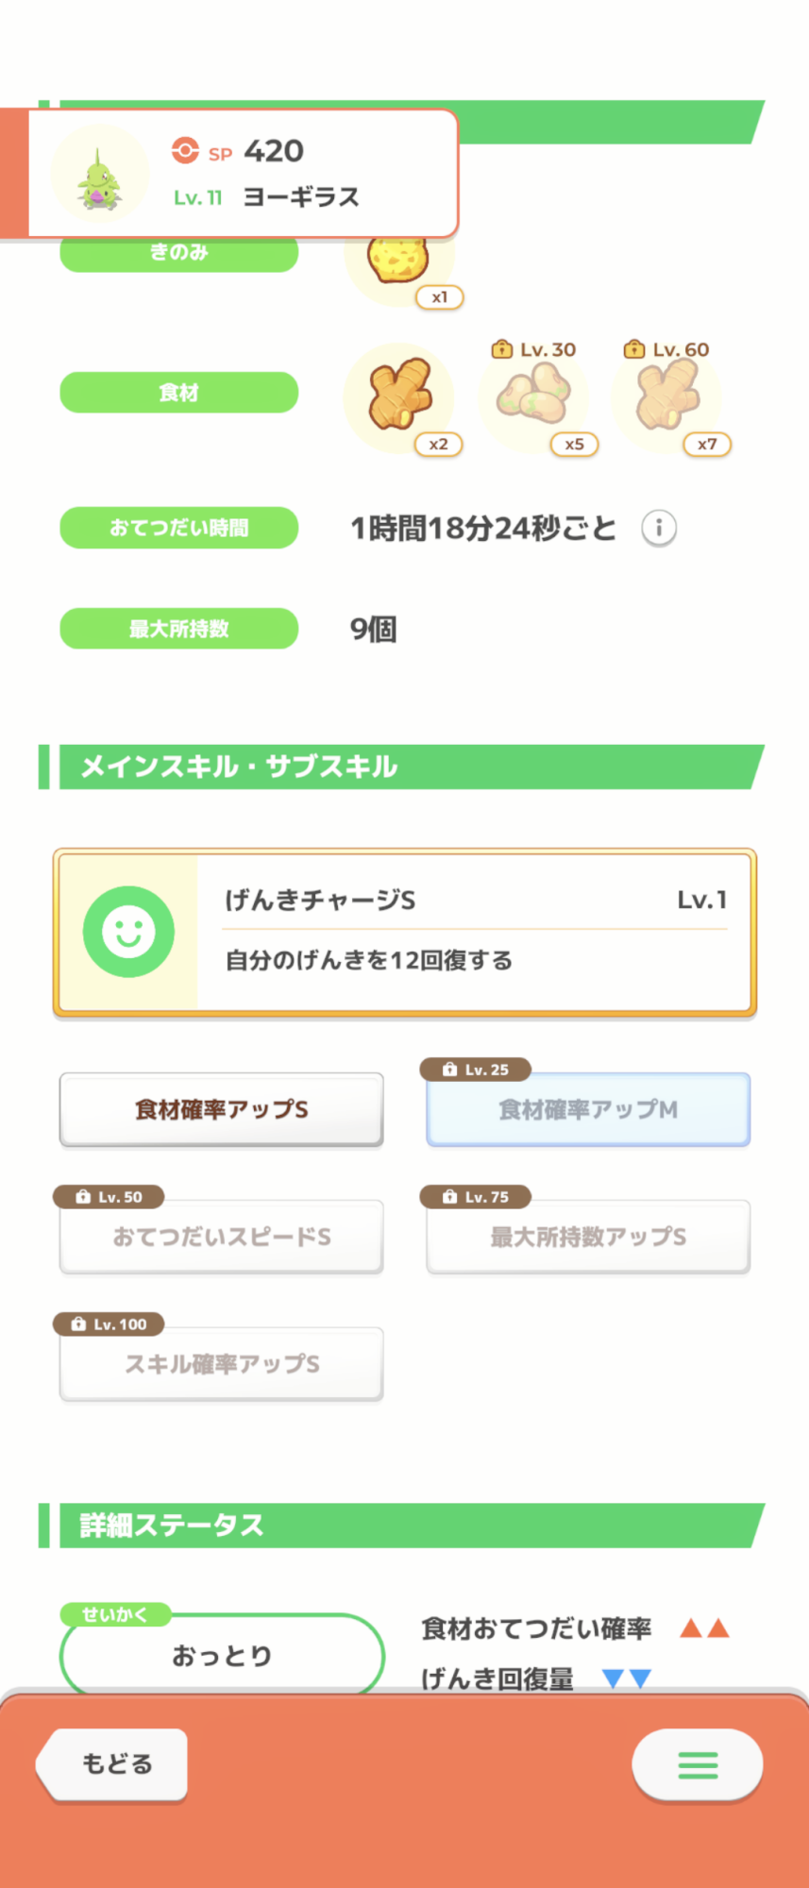
Task: Tap the helping time info icon
Action: [659, 528]
